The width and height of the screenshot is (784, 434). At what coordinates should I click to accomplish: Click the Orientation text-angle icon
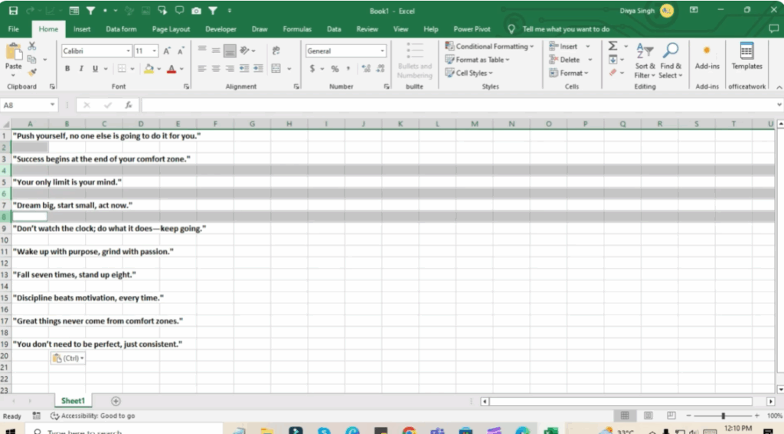coord(244,51)
